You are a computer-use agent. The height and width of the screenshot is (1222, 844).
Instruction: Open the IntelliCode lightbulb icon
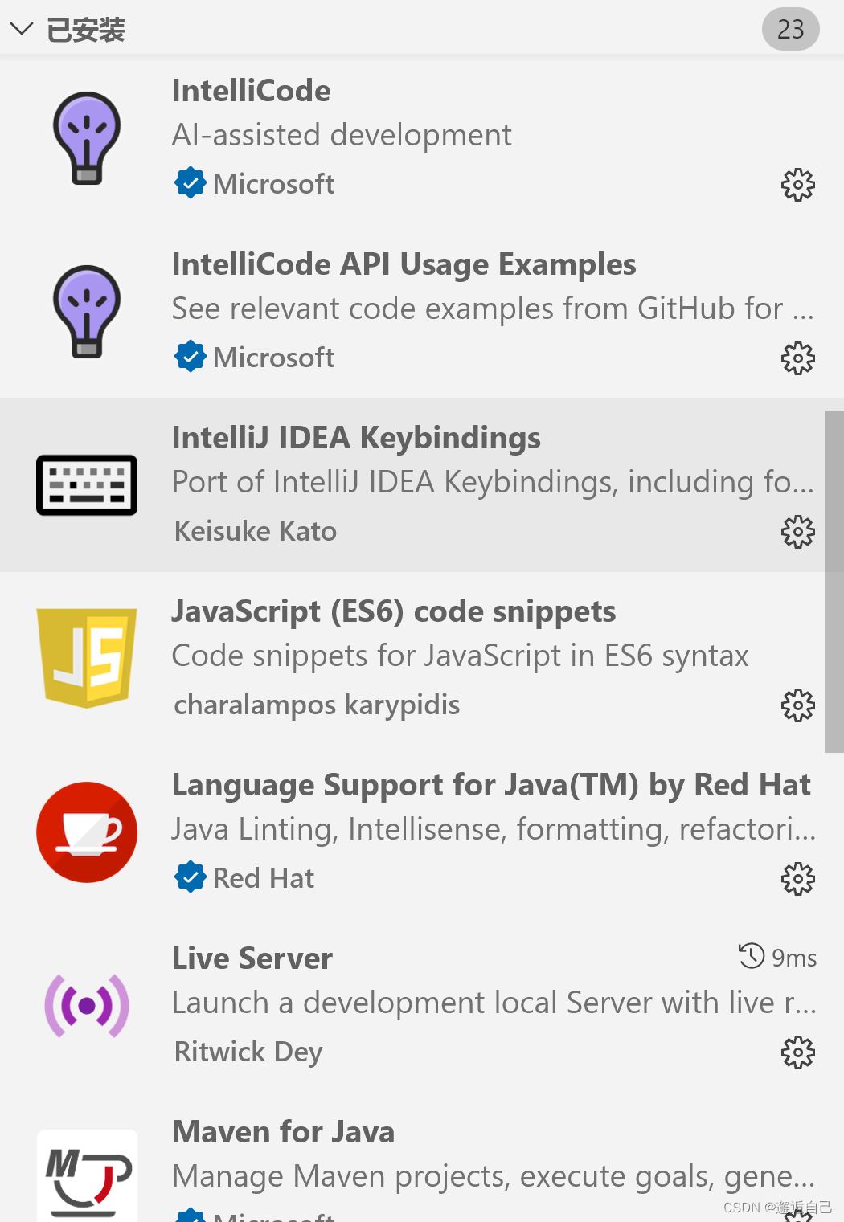(87, 138)
